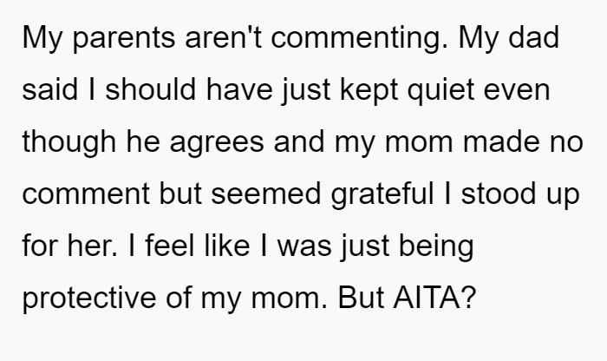Click the word 'comment' starting fourth line
The height and width of the screenshot is (361, 607).
86,194
